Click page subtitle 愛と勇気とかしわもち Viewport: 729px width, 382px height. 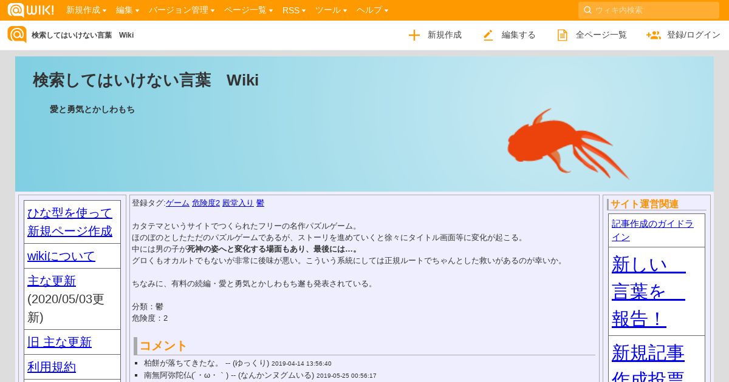coord(92,110)
